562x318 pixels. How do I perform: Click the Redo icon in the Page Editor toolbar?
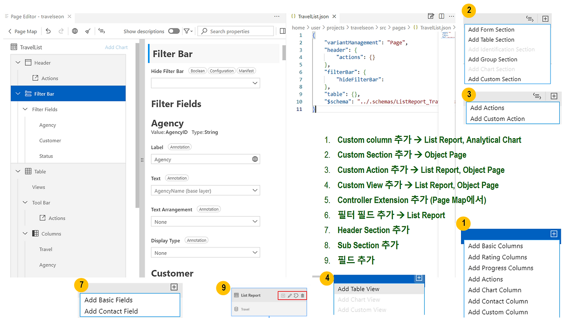tap(61, 31)
